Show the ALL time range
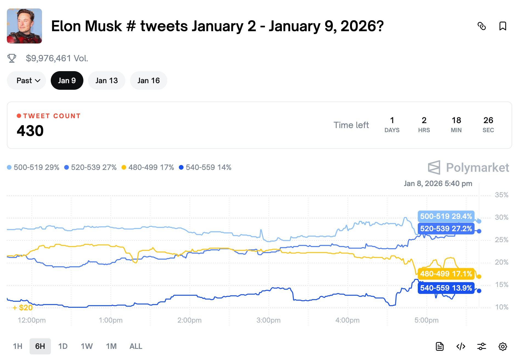 [x=136, y=346]
